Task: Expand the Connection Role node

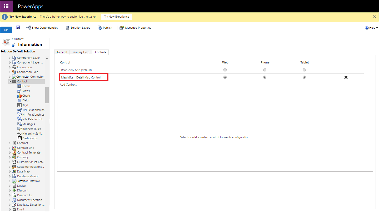Action: click(x=10, y=72)
